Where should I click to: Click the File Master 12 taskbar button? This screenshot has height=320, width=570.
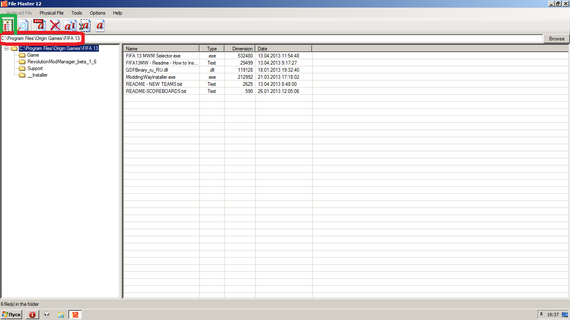click(x=75, y=315)
